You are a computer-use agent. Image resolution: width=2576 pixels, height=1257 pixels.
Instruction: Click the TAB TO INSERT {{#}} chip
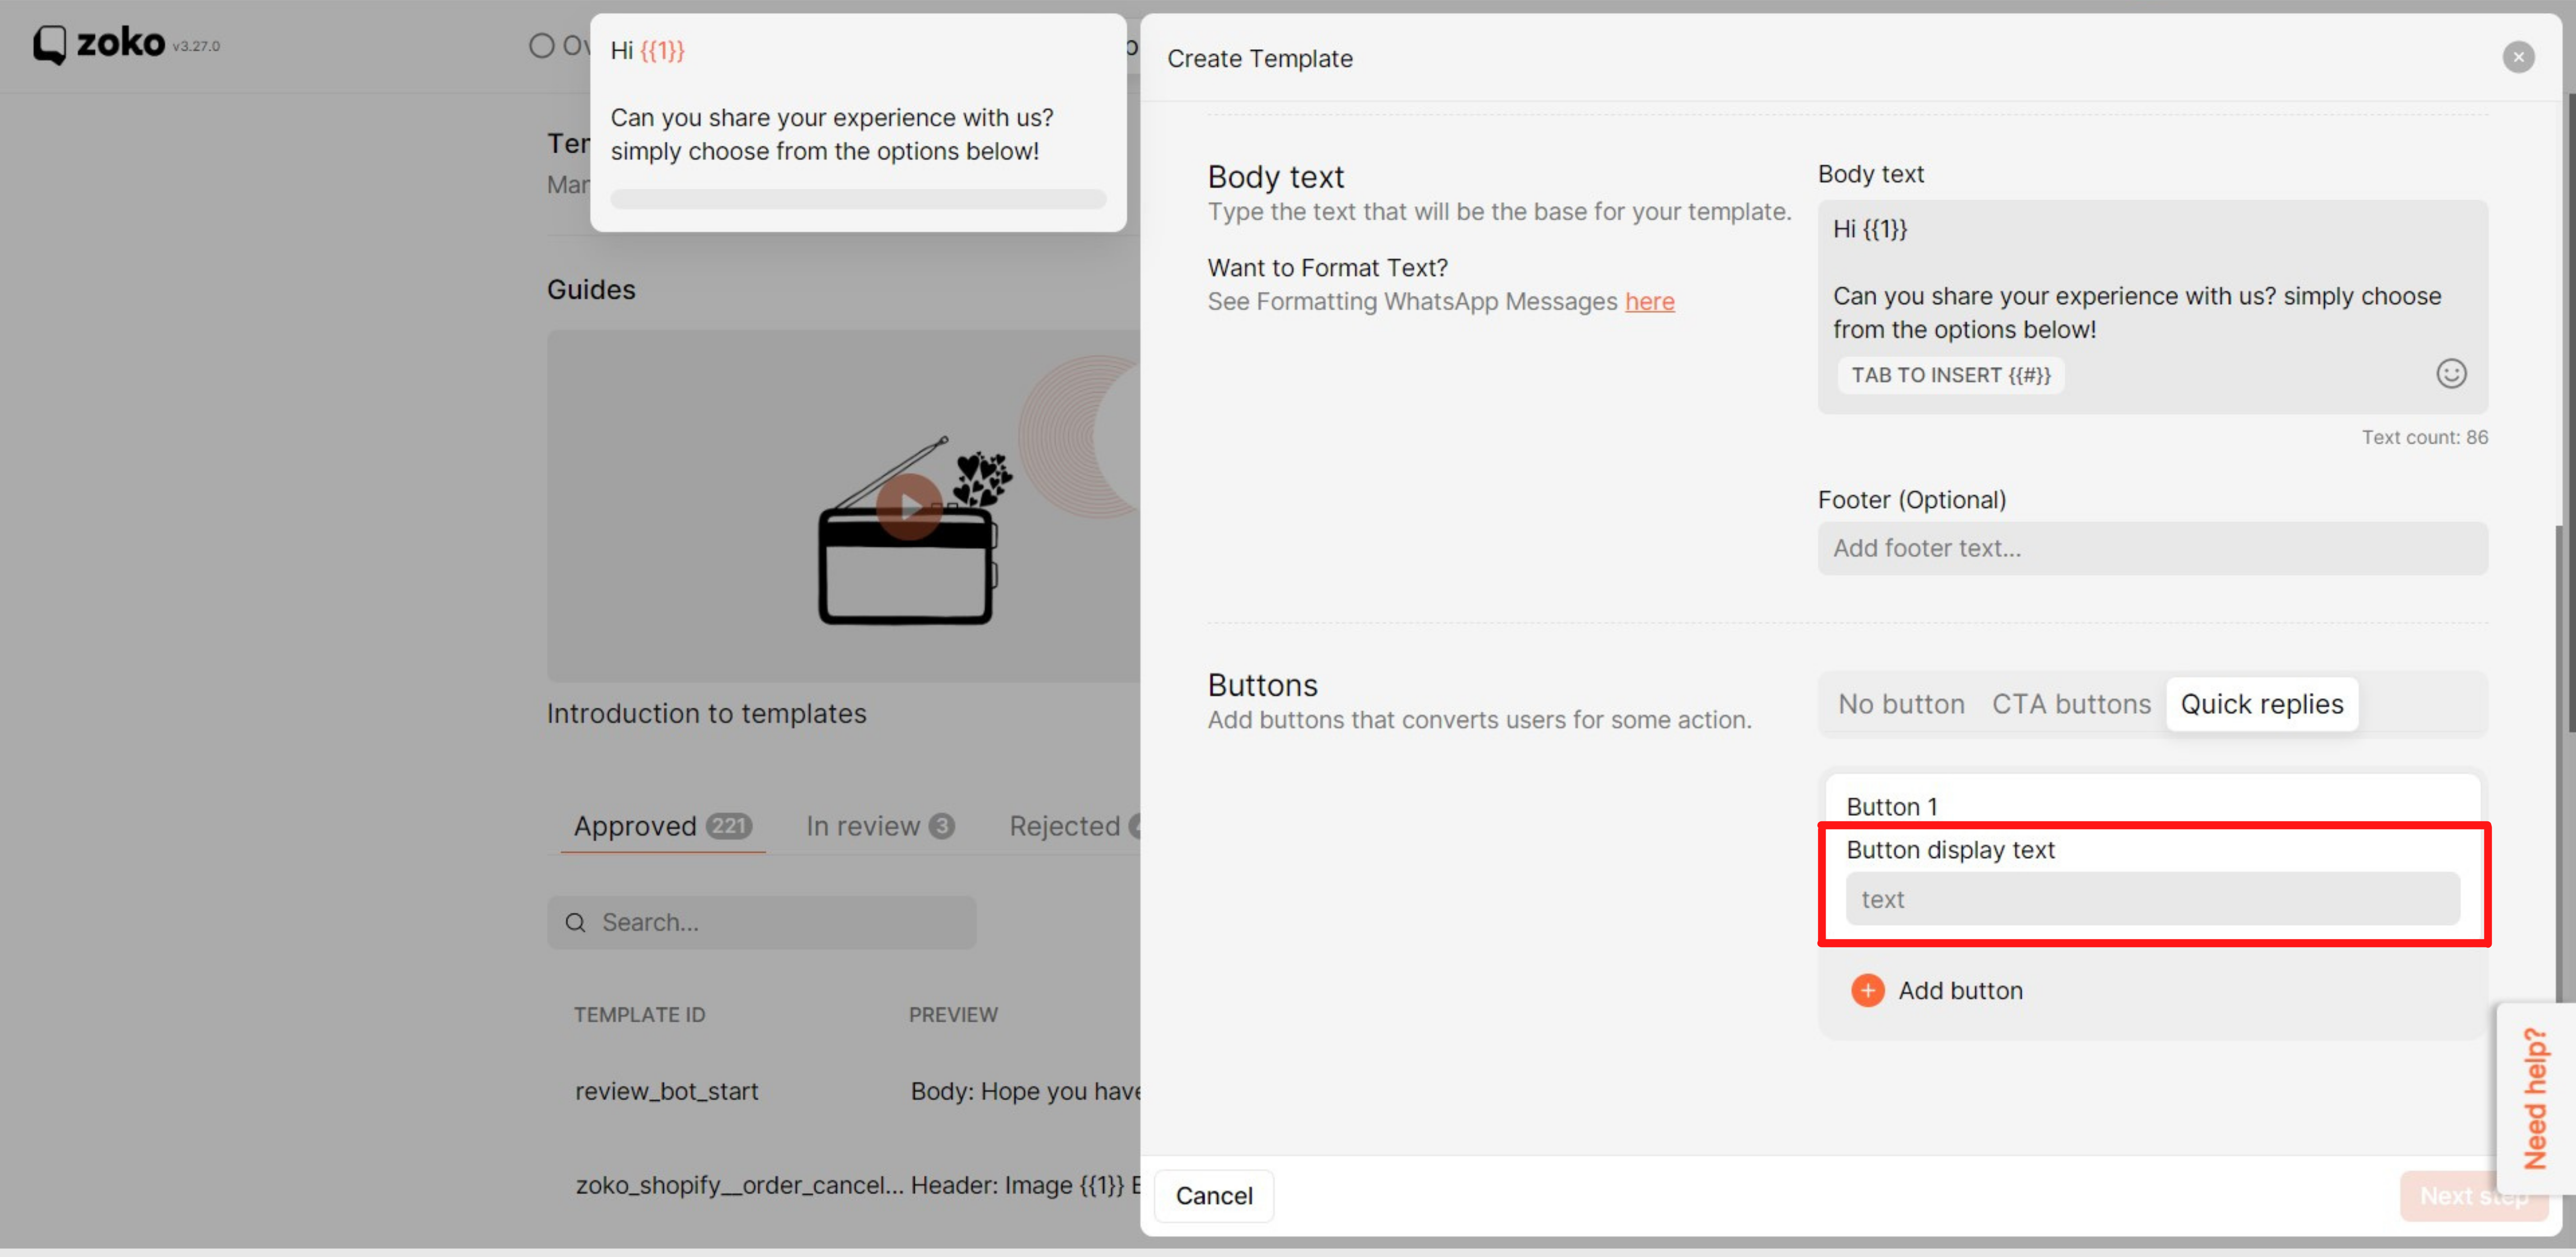tap(1950, 375)
